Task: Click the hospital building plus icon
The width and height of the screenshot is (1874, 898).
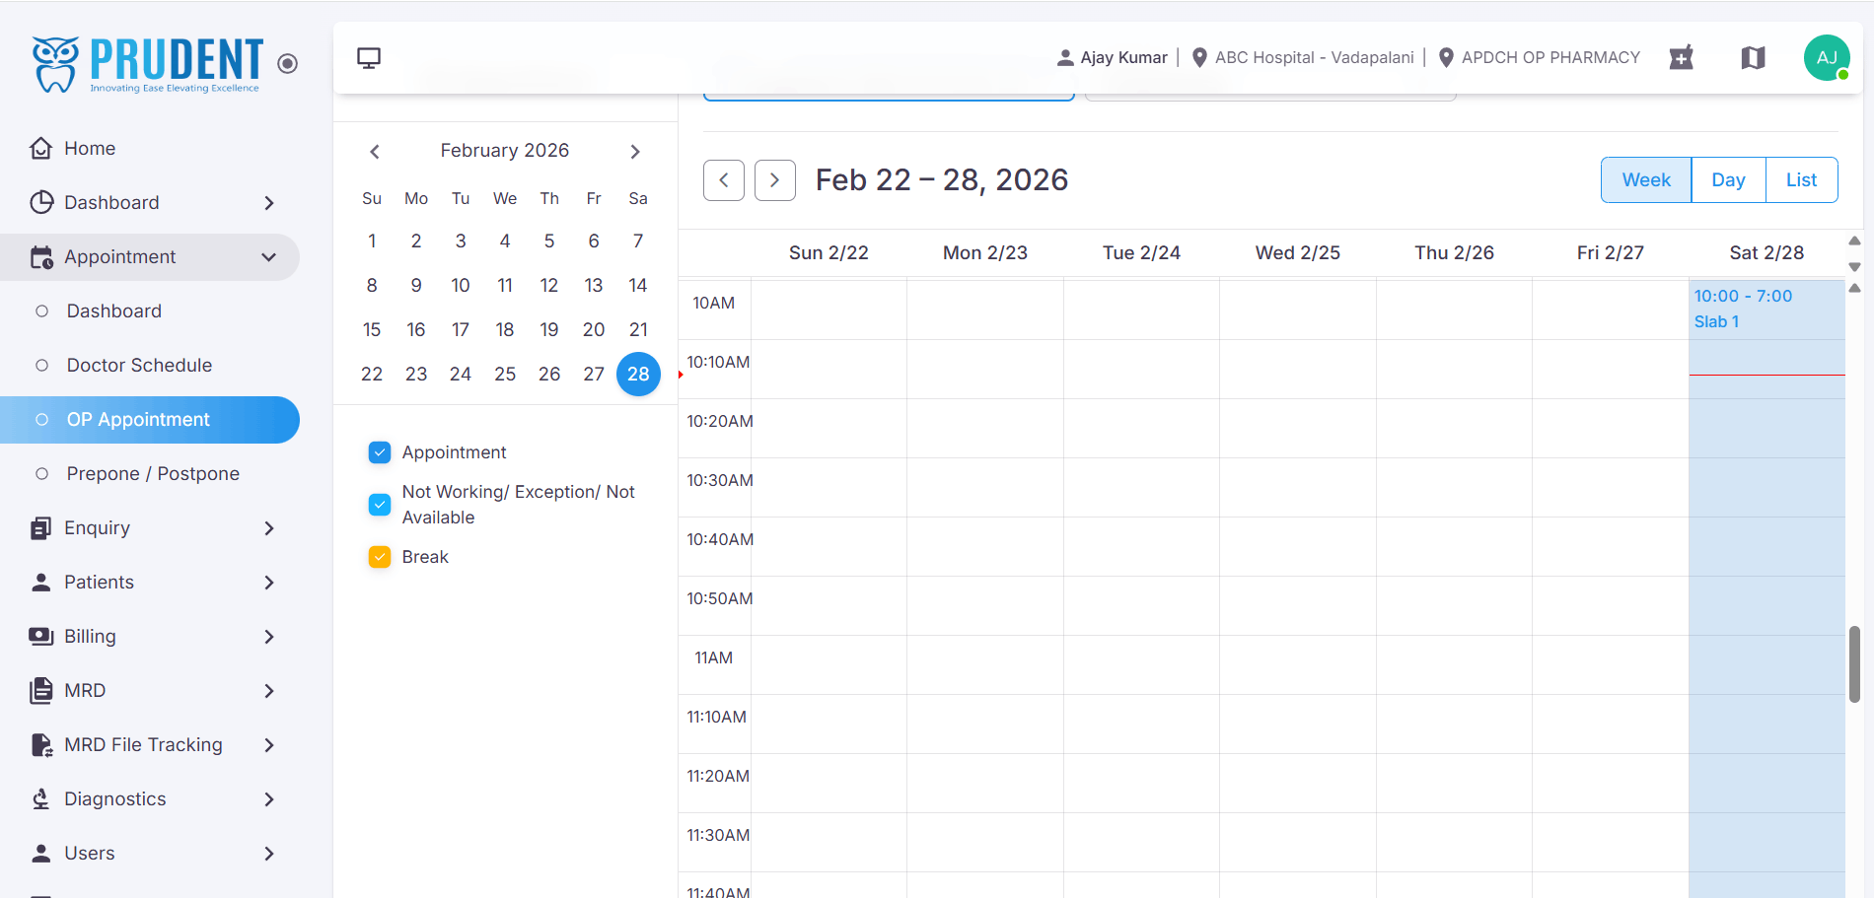Action: click(x=1682, y=57)
